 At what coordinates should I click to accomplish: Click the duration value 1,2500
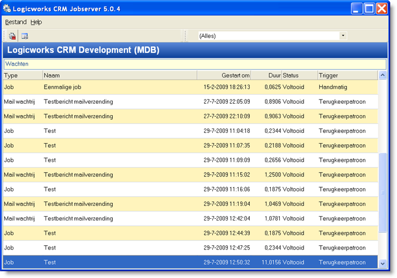(273, 175)
